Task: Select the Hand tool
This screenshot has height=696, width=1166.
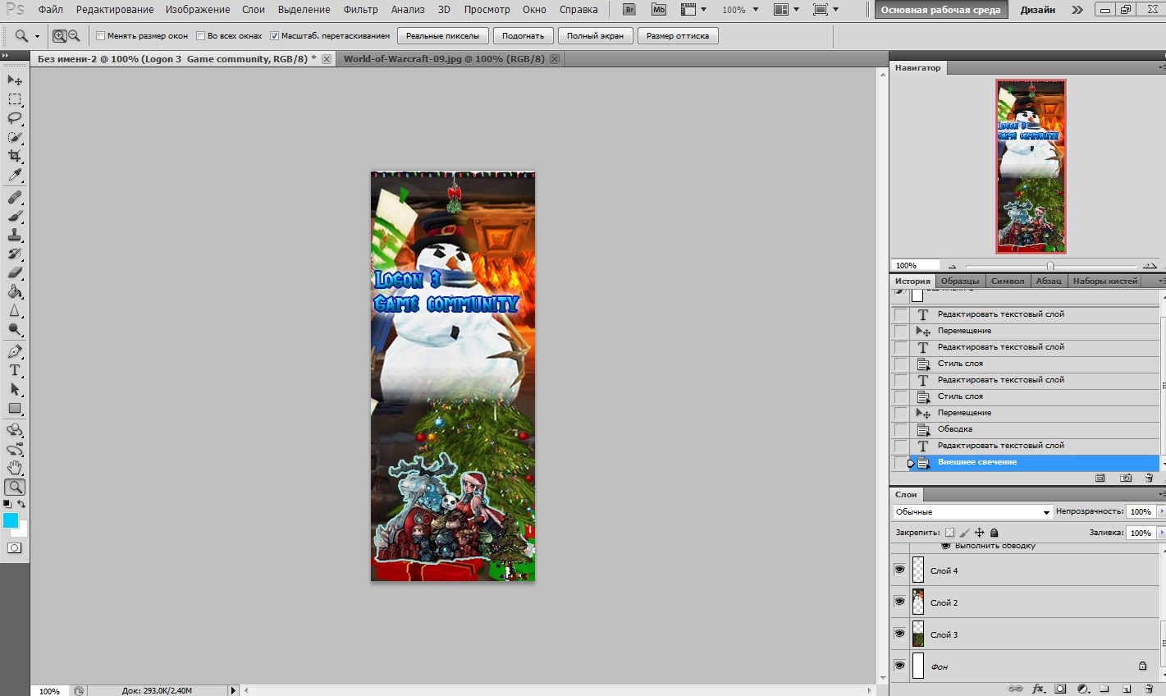Action: (x=15, y=468)
